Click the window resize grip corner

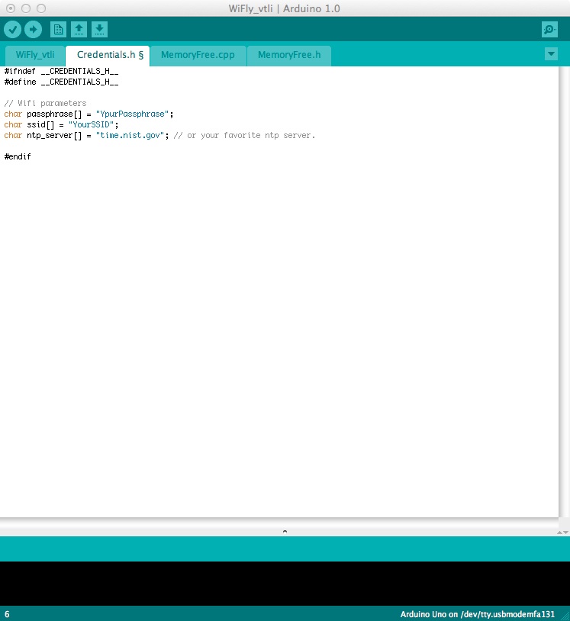(x=565, y=616)
